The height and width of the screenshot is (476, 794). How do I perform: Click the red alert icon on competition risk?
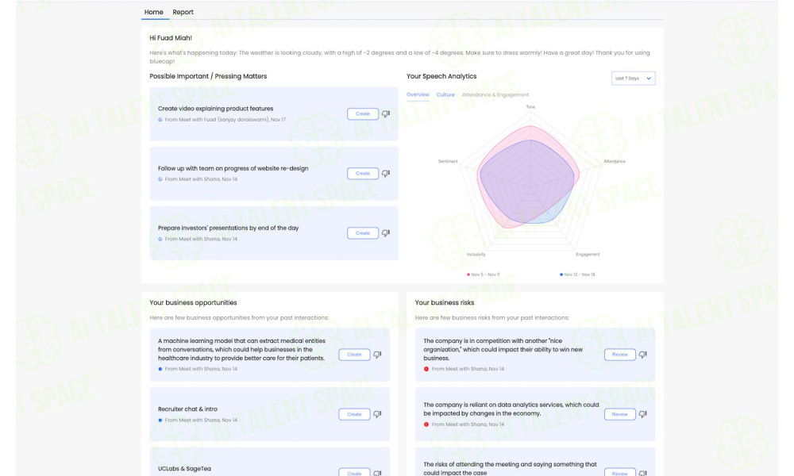426,369
